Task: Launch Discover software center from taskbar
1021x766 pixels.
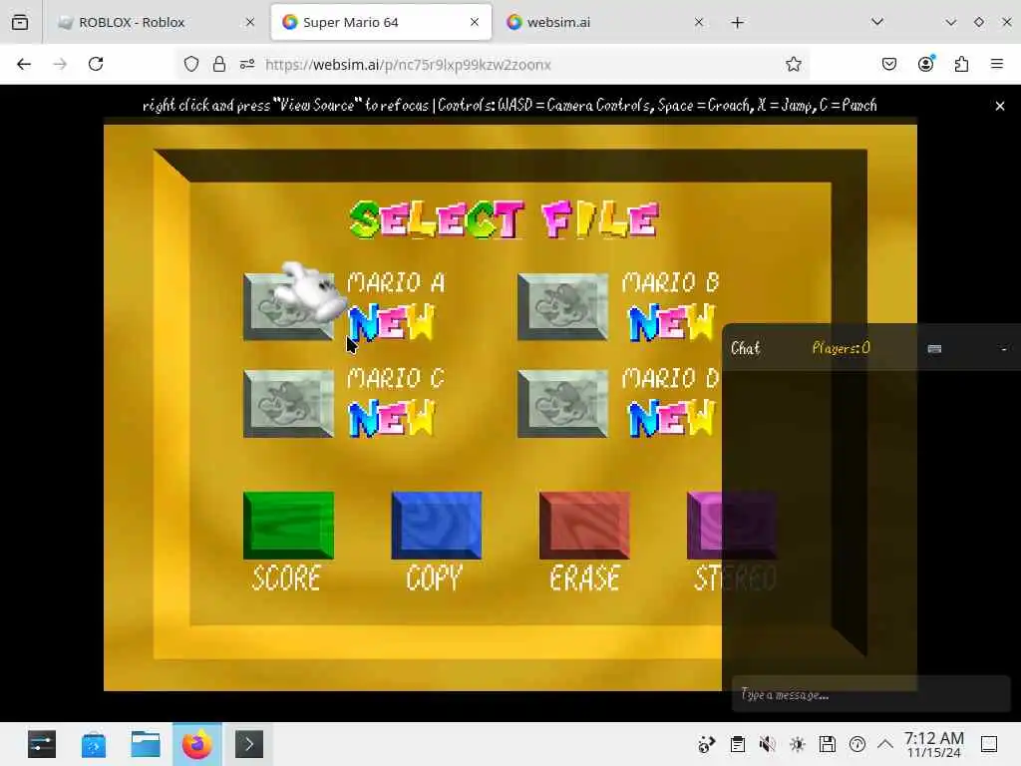Action: (x=94, y=744)
